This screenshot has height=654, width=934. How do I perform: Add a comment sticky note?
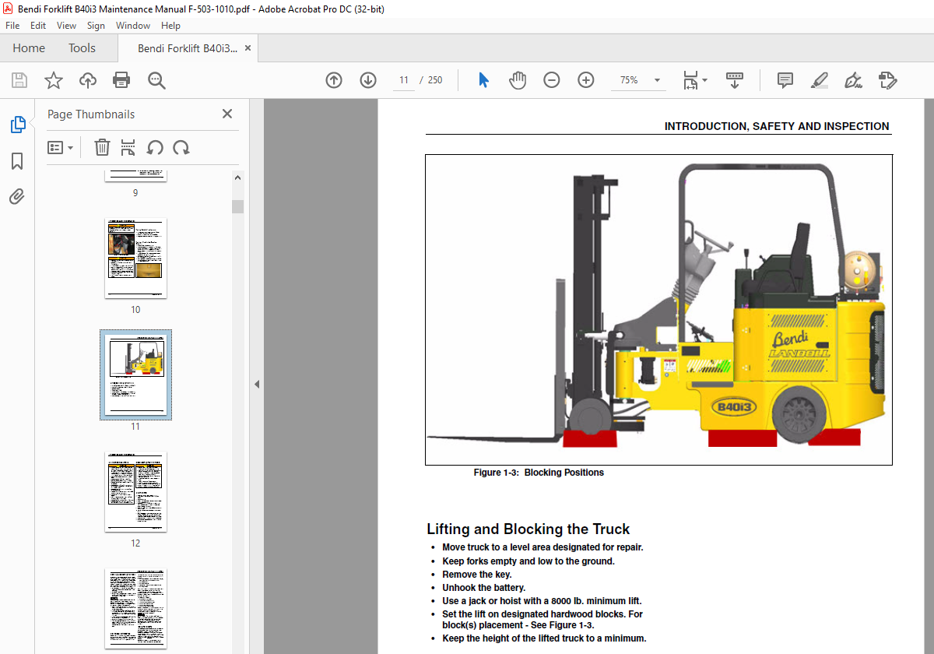[785, 80]
